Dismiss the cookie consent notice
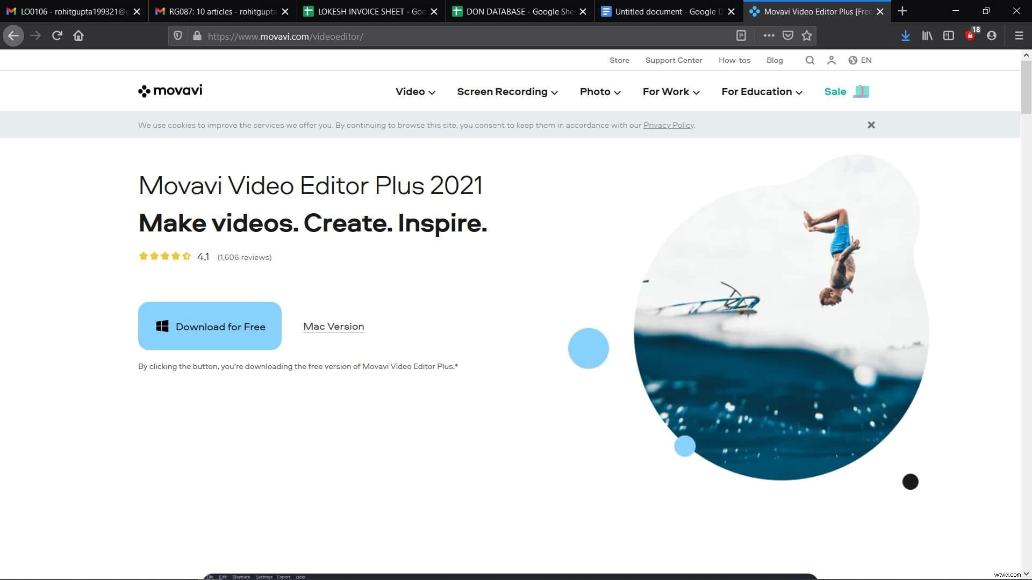Image resolution: width=1032 pixels, height=580 pixels. point(871,125)
